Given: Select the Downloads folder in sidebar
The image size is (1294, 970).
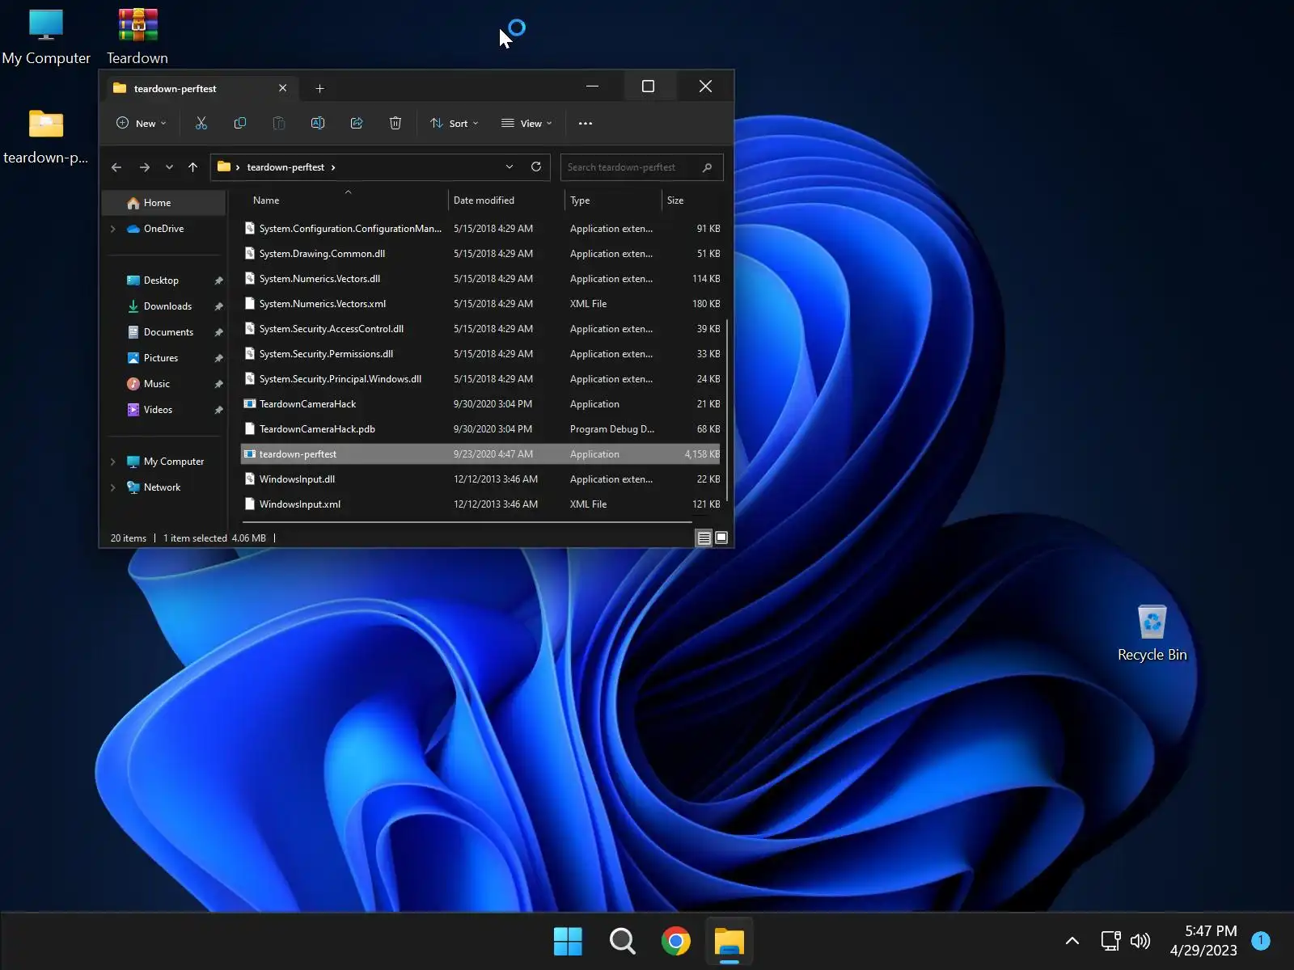Looking at the screenshot, I should (x=167, y=306).
